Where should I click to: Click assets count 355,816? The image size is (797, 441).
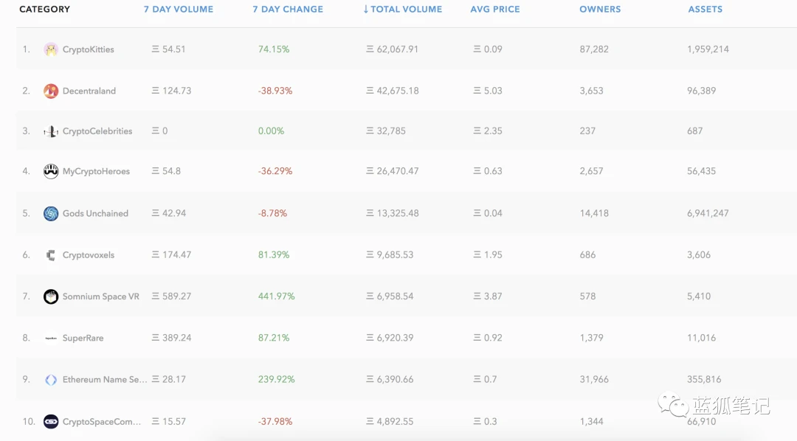(704, 380)
